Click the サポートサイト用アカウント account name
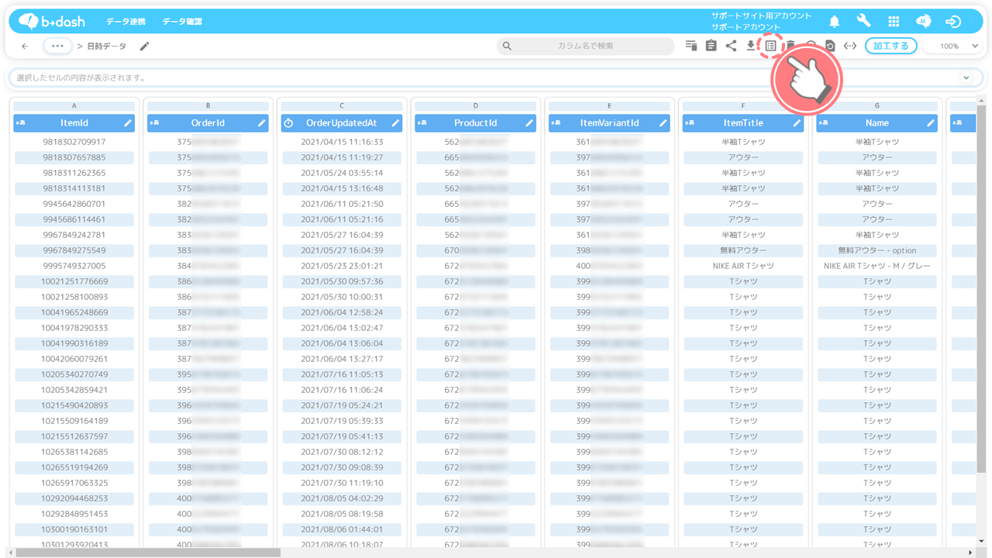The height and width of the screenshot is (558, 992). click(761, 15)
